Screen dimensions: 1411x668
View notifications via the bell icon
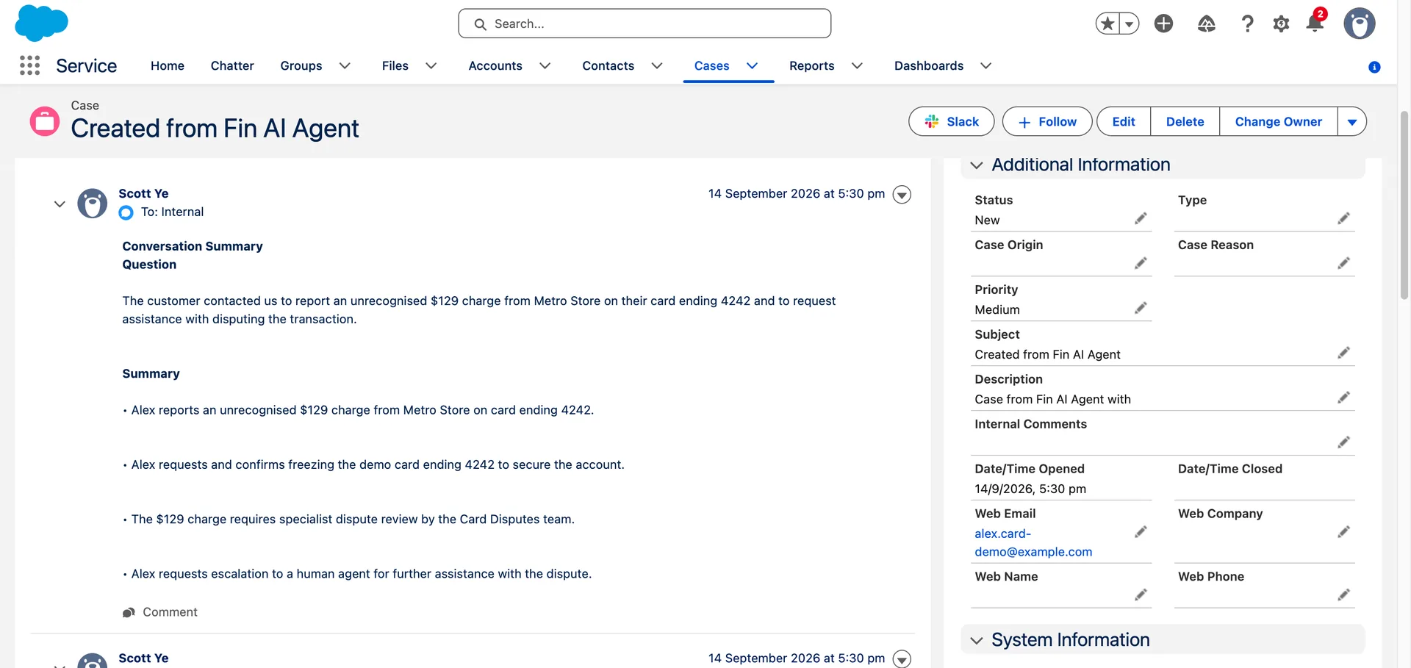pos(1315,22)
